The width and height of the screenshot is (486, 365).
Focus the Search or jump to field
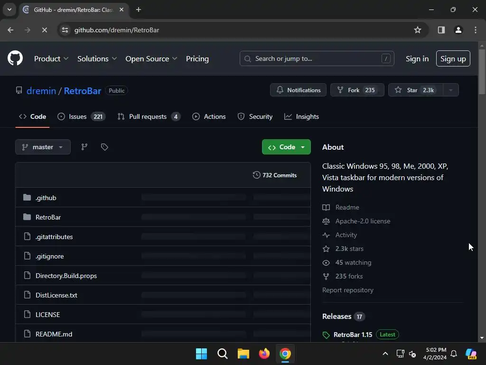[317, 58]
